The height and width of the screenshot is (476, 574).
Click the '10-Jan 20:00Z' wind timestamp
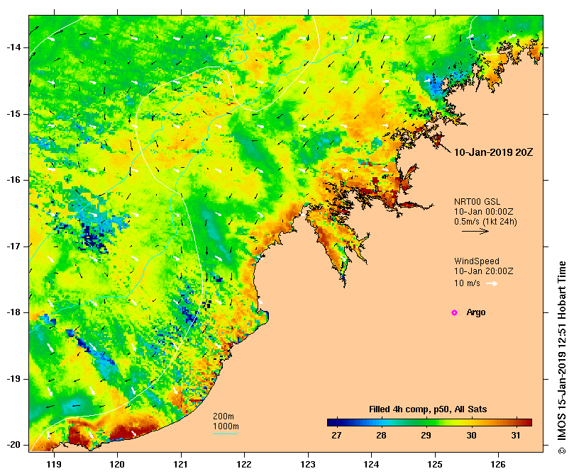pos(484,271)
